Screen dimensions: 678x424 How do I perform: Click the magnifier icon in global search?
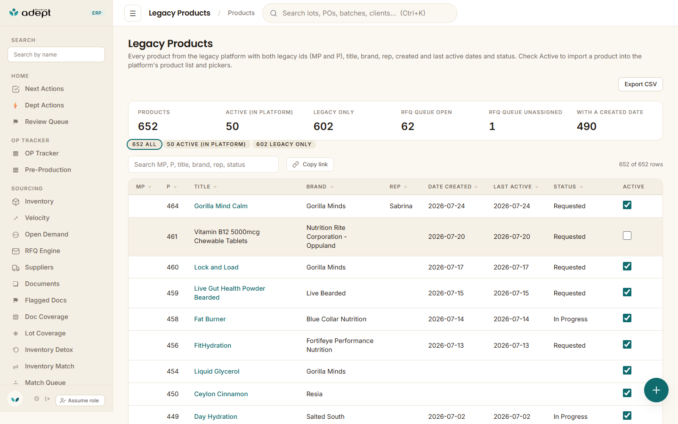274,13
